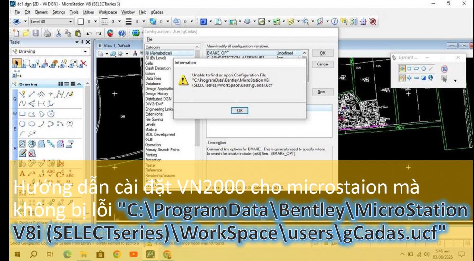This screenshot has height=261, width=474.
Task: Click Cancel in the Configuration dialog
Action: [322, 64]
